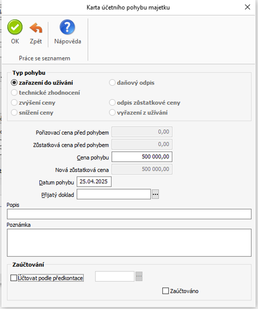Choose the technické zhodnocení radio option

tap(14, 93)
